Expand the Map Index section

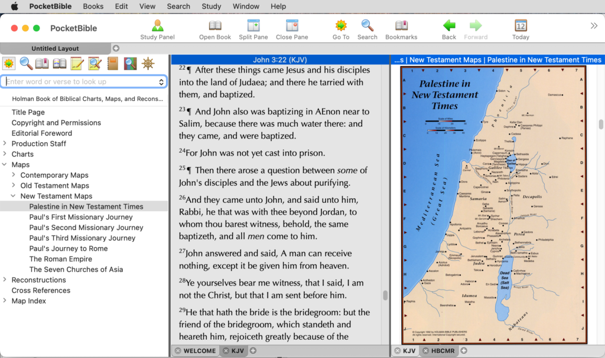click(x=5, y=301)
